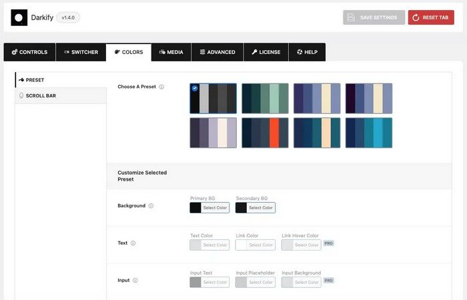Open the Input Background color picker
467x300 pixels.
click(302, 282)
